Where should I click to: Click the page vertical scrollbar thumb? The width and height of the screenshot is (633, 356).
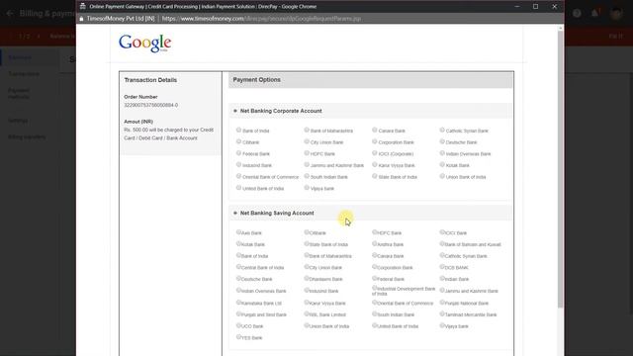560,169
